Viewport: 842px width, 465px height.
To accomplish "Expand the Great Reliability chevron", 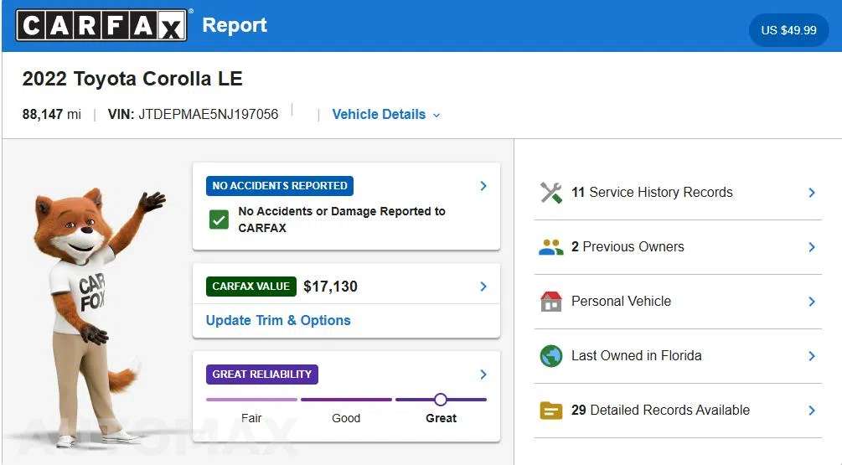I will coord(483,375).
